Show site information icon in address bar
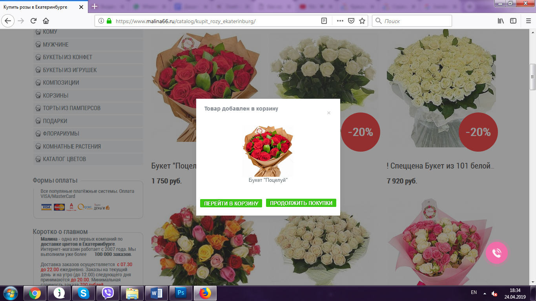 [x=101, y=21]
